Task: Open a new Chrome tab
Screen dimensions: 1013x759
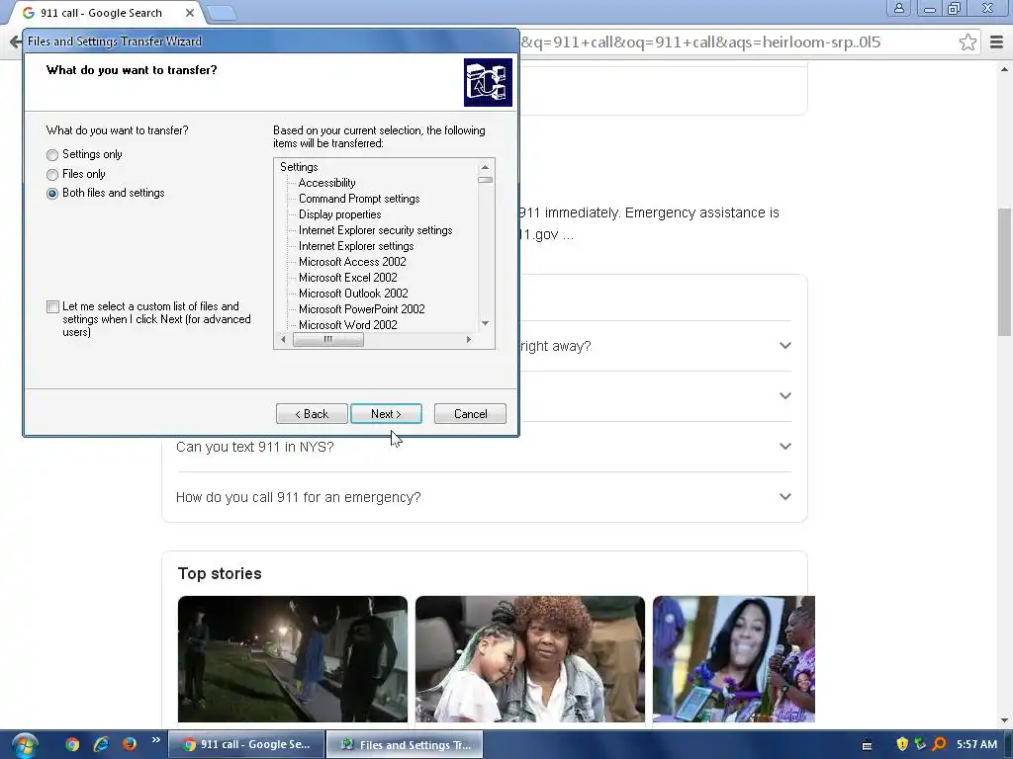Action: (222, 13)
